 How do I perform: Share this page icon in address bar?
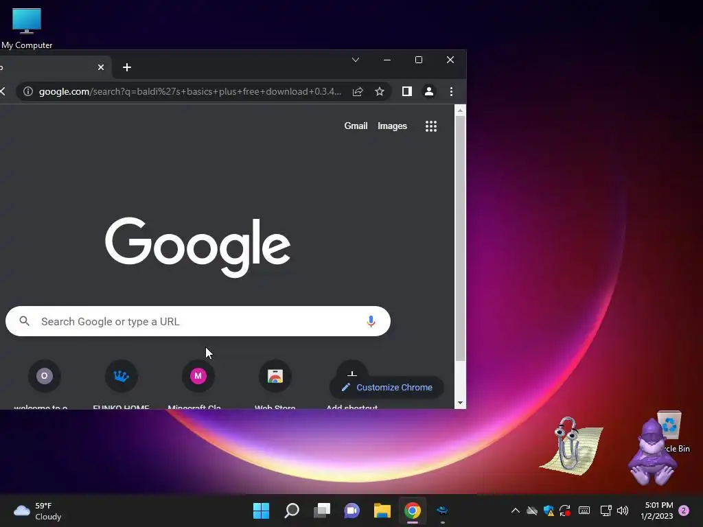point(358,91)
